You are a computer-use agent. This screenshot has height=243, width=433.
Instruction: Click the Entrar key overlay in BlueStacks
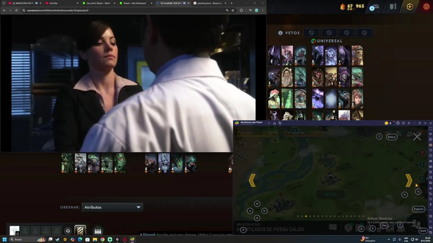click(x=392, y=137)
